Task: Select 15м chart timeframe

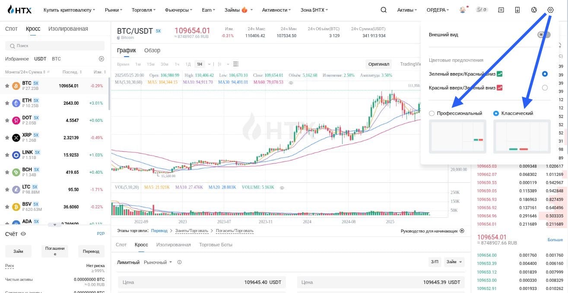Action: click(x=150, y=64)
